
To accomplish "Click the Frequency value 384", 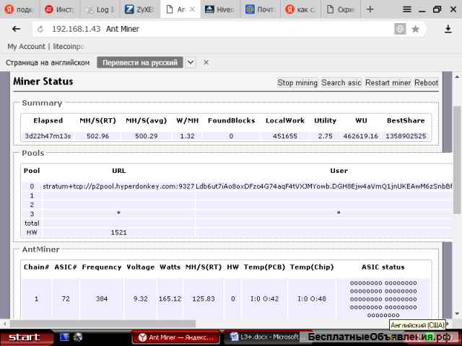I will (102, 299).
